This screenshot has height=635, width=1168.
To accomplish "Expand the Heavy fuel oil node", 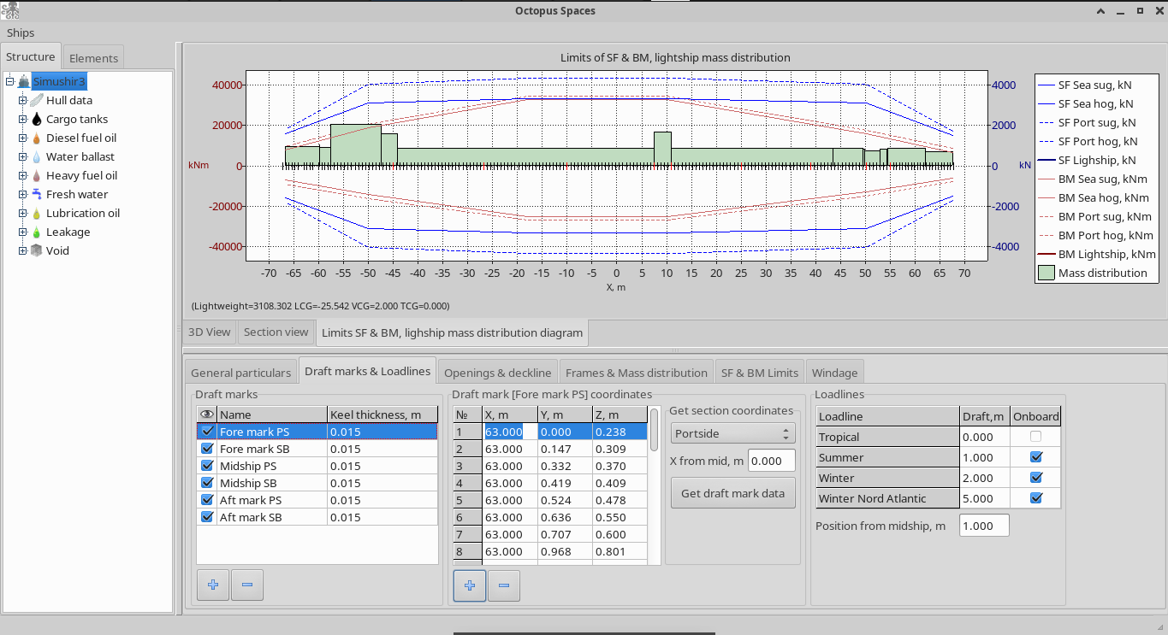I will [x=23, y=176].
